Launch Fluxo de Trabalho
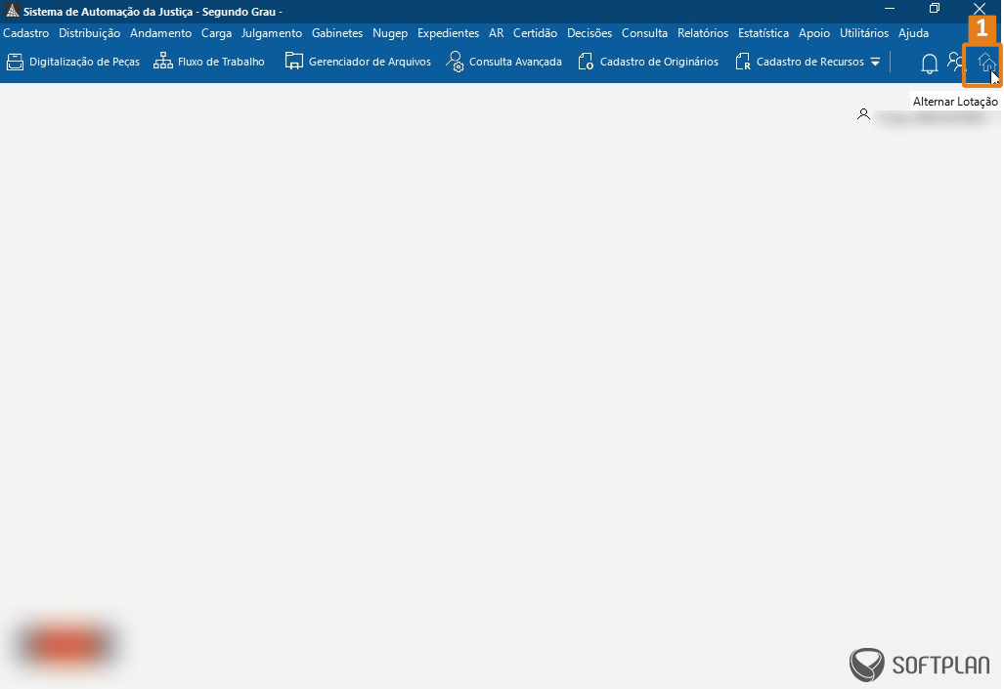This screenshot has width=1004, height=689. point(209,62)
